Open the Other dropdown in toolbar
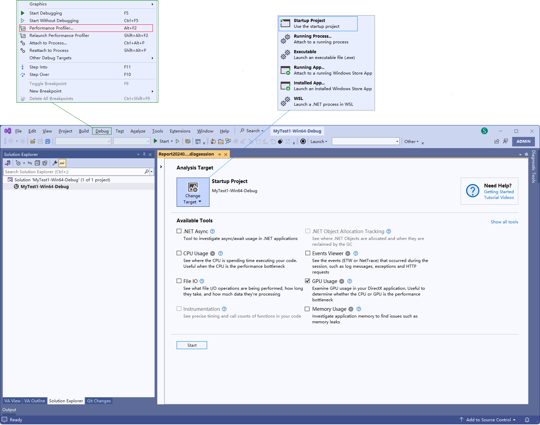Image resolution: width=540 pixels, height=425 pixels. [412, 141]
